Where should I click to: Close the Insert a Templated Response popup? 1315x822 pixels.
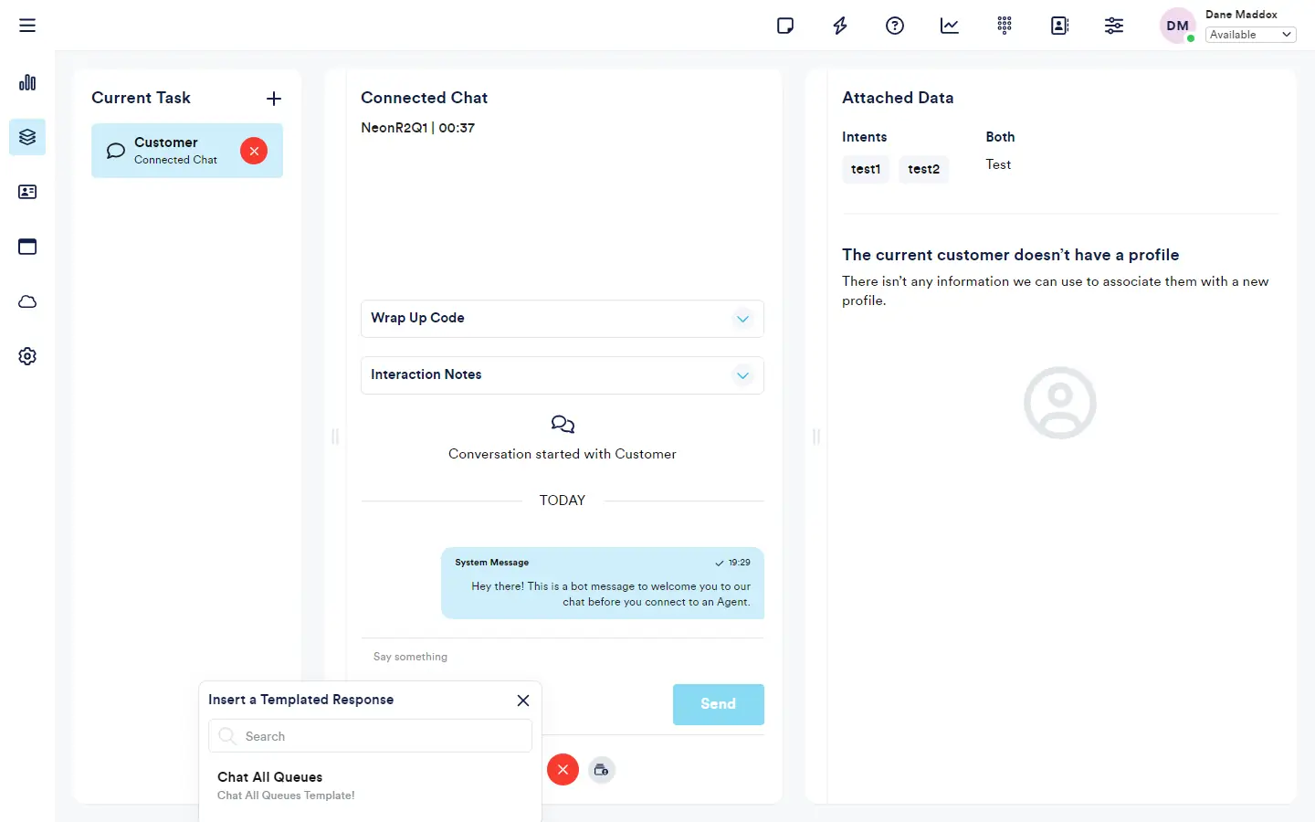523,701
